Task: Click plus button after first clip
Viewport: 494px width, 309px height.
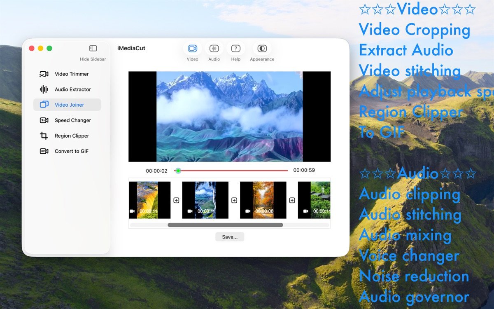Action: pyautogui.click(x=176, y=200)
